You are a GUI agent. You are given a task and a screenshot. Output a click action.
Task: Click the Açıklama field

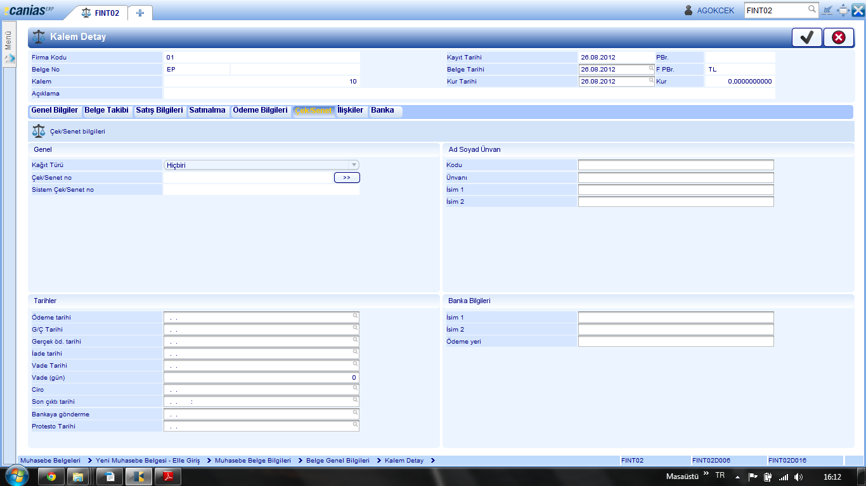[x=469, y=94]
